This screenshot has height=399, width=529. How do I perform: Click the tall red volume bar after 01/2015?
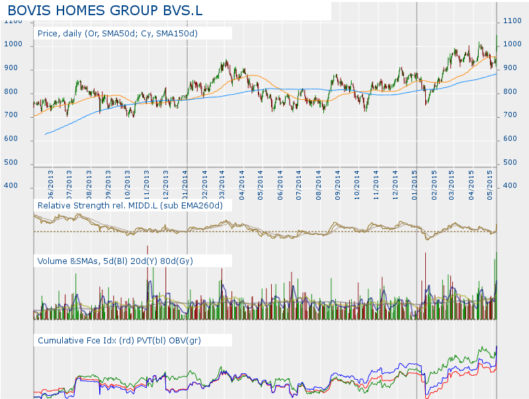[x=425, y=286]
